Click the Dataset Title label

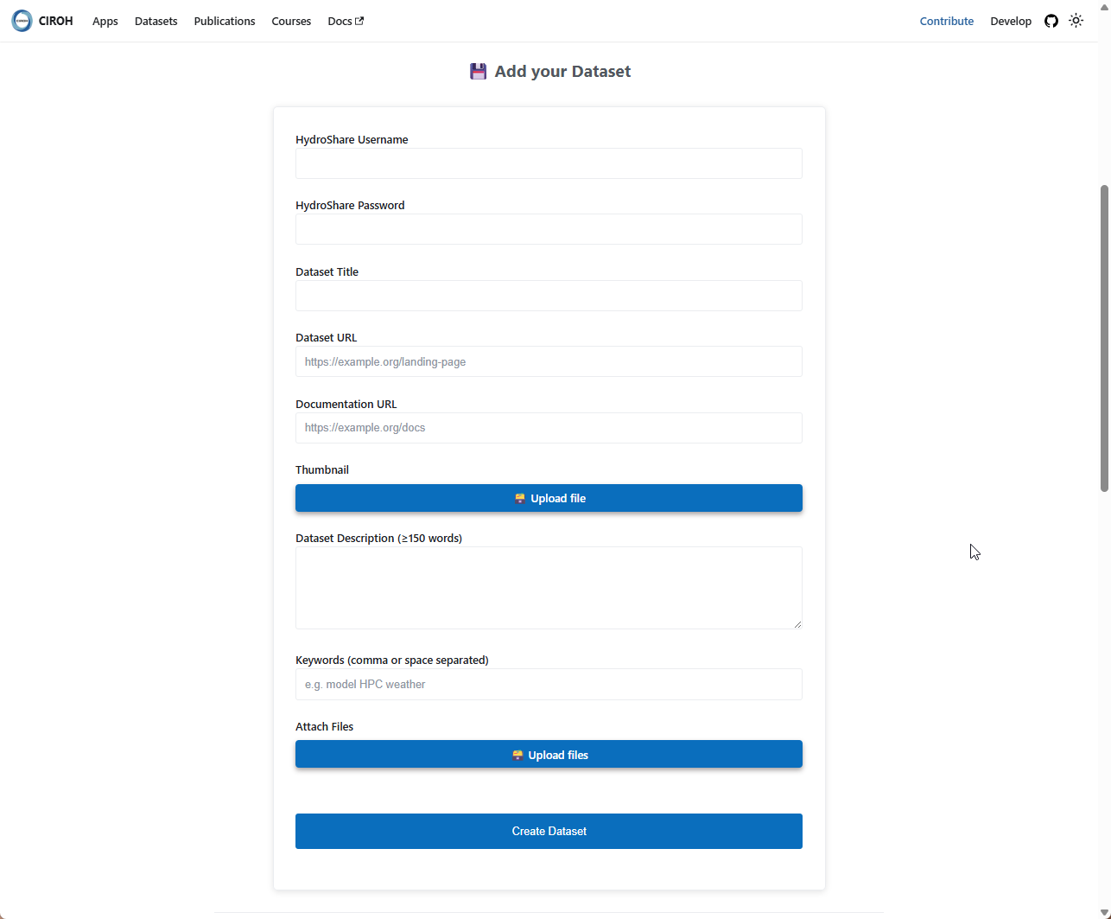tap(327, 271)
